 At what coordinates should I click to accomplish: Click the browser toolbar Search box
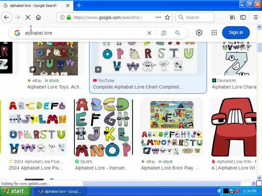point(195,17)
